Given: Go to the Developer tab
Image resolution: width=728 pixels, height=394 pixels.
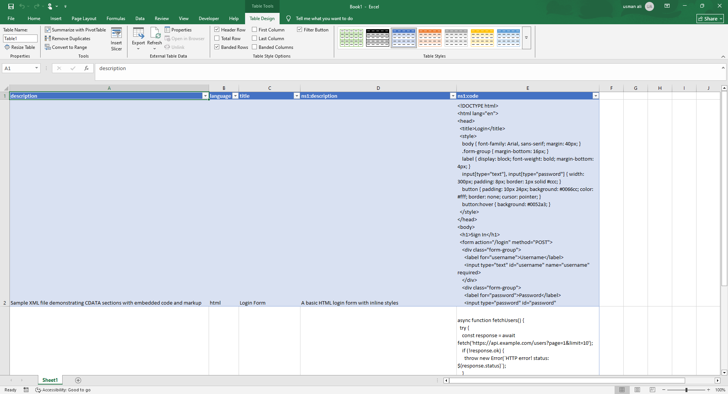Looking at the screenshot, I should (209, 19).
